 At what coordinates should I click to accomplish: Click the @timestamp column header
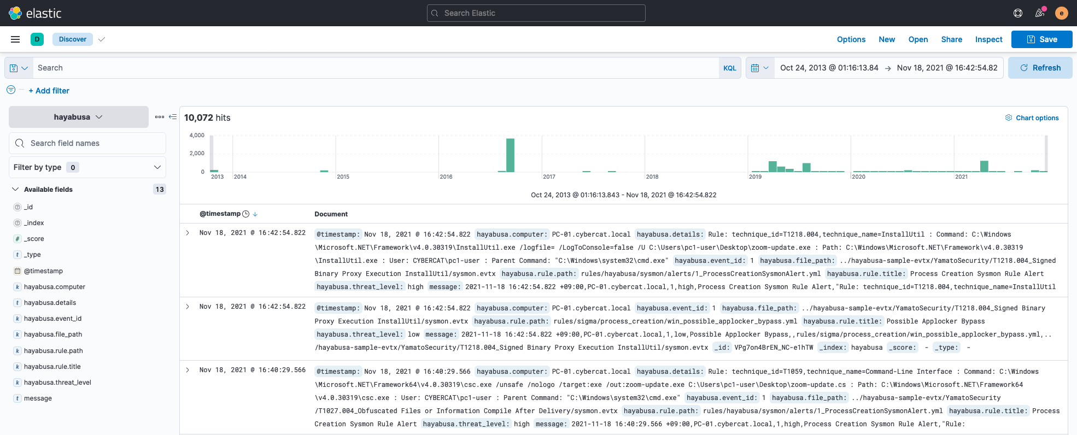click(x=220, y=214)
